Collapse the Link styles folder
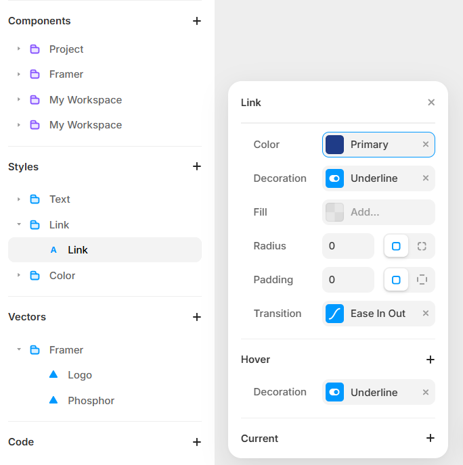Image resolution: width=463 pixels, height=465 pixels. coord(19,224)
